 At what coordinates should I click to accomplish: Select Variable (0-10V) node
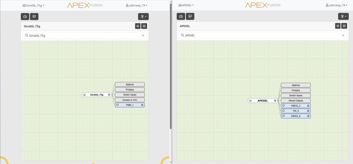tap(130, 100)
